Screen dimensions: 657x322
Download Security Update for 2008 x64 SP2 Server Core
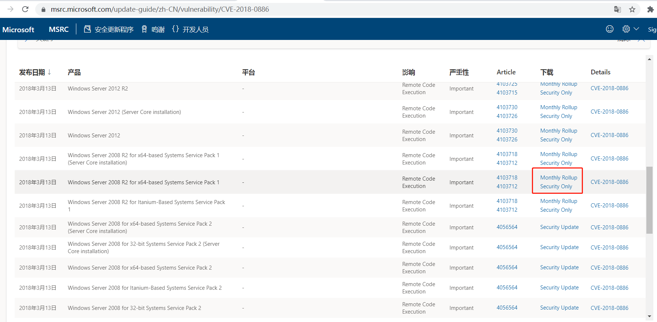[x=559, y=227]
